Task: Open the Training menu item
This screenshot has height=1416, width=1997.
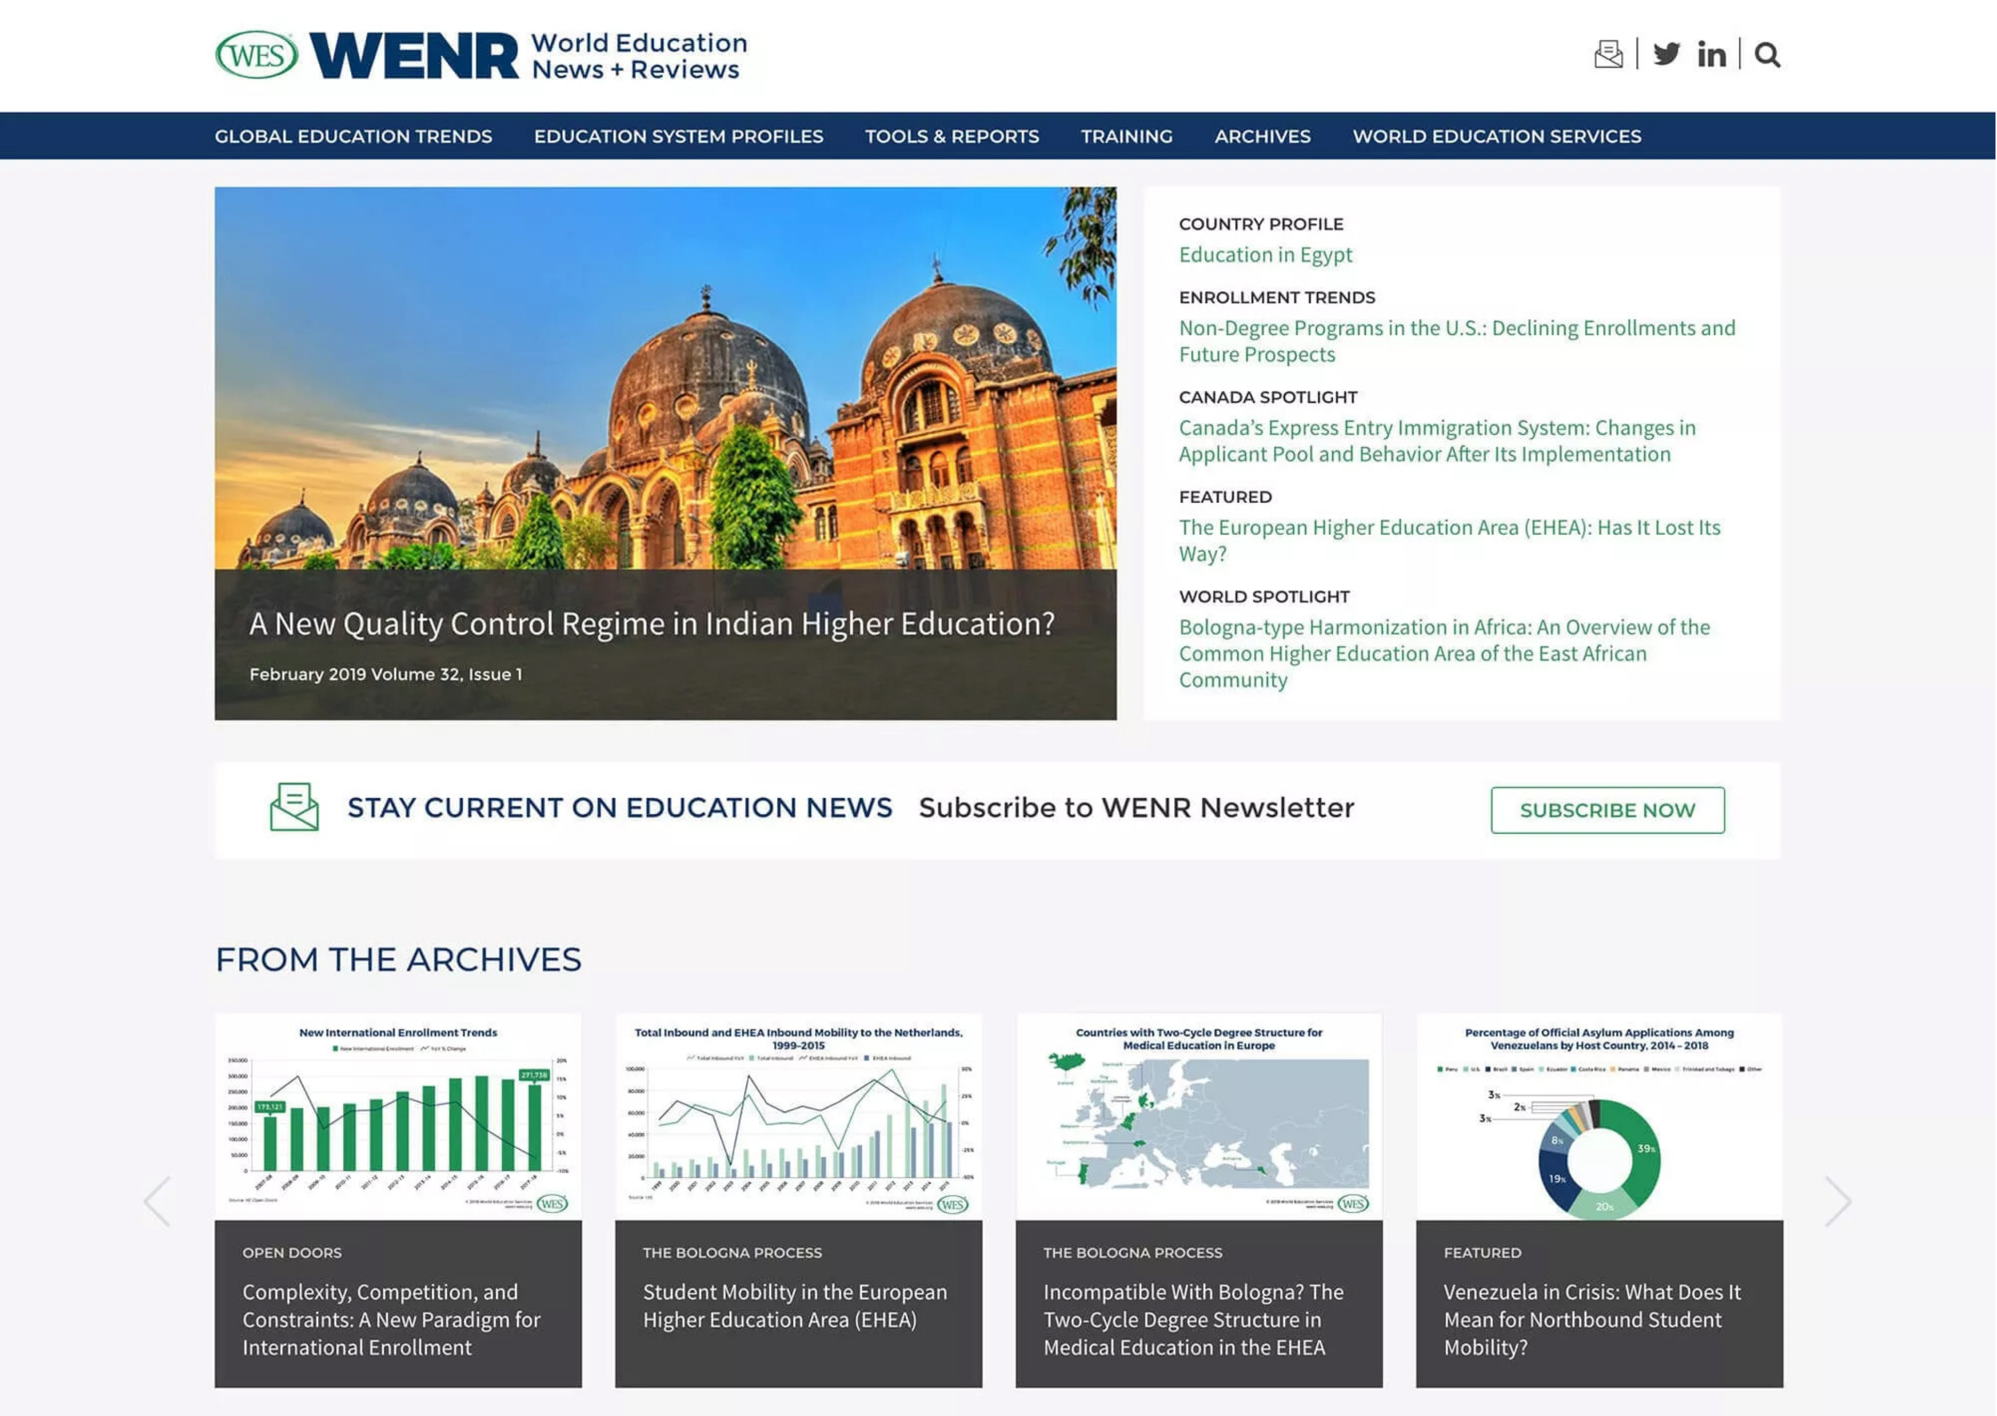Action: click(1127, 136)
